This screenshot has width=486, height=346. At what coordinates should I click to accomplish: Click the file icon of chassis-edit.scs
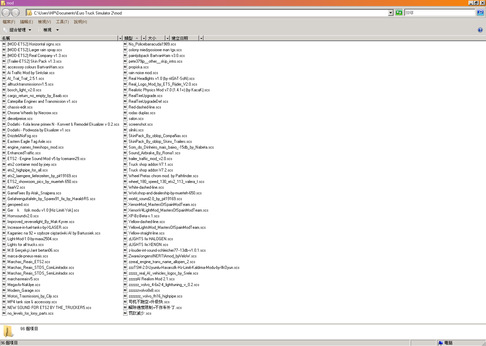pos(4,107)
